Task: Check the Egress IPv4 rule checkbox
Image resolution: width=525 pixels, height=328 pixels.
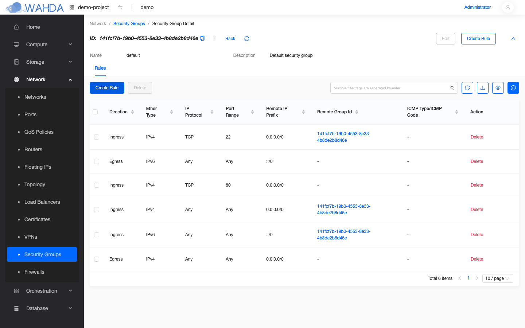Action: pyautogui.click(x=97, y=259)
